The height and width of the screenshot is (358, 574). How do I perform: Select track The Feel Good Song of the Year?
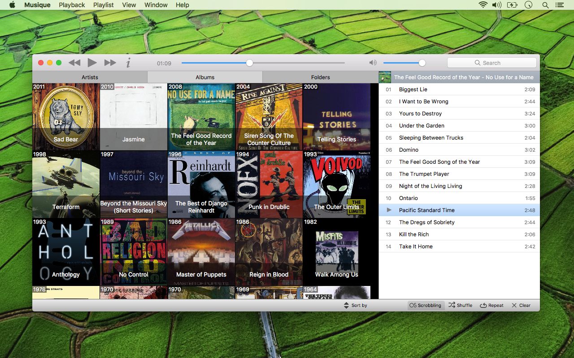[459, 162]
